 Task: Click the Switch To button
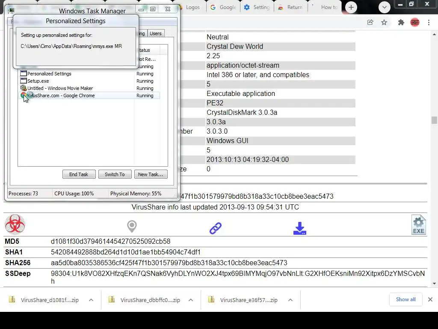click(115, 174)
